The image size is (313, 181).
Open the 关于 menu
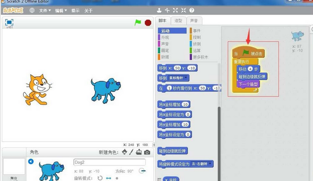pyautogui.click(x=88, y=10)
